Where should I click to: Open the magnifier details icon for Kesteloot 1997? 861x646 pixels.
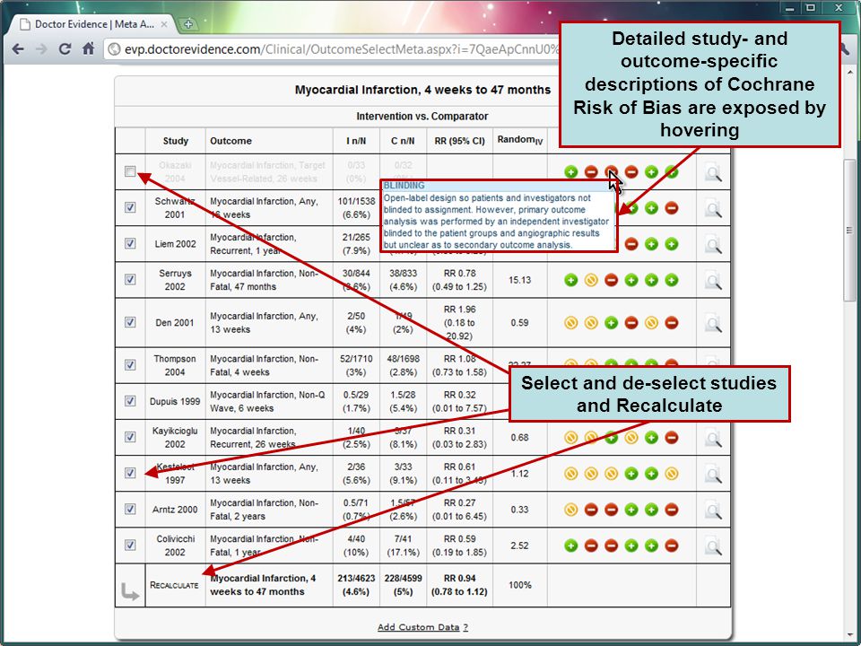713,474
